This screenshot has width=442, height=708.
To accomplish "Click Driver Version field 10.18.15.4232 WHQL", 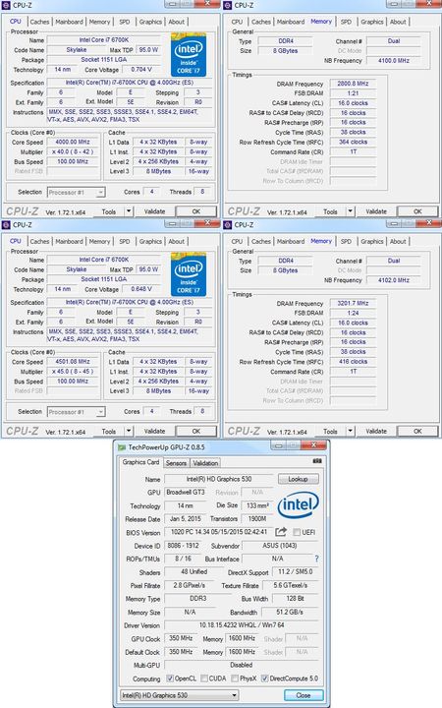I will pyautogui.click(x=242, y=625).
